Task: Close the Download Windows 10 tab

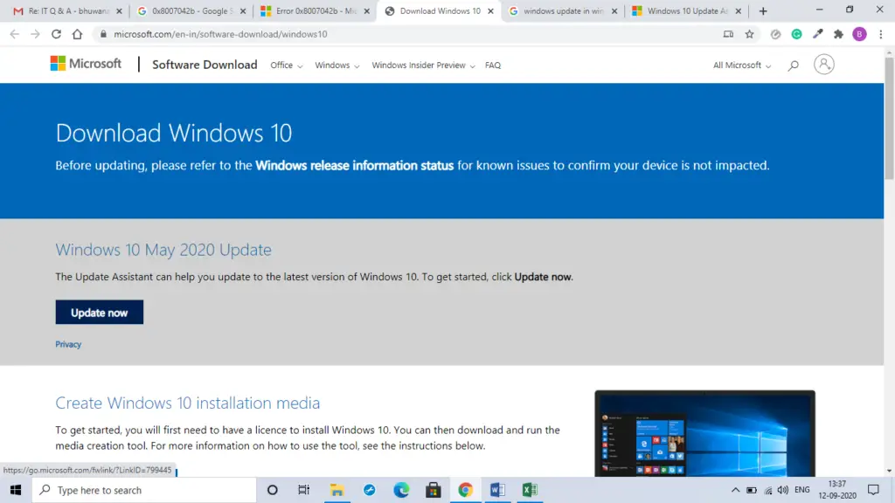Action: point(490,10)
